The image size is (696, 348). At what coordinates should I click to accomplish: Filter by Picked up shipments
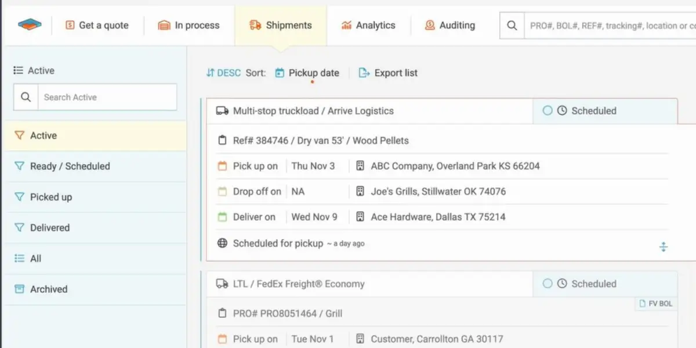(x=95, y=197)
